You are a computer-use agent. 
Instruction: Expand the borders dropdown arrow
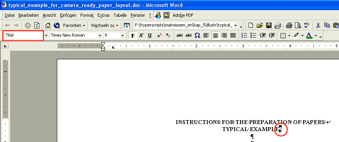(289, 36)
